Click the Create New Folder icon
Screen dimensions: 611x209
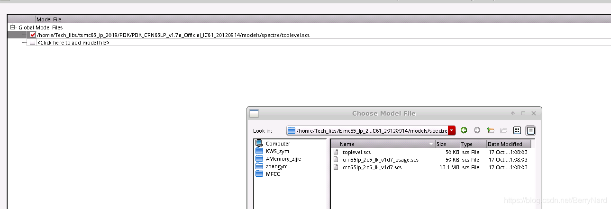pos(504,130)
